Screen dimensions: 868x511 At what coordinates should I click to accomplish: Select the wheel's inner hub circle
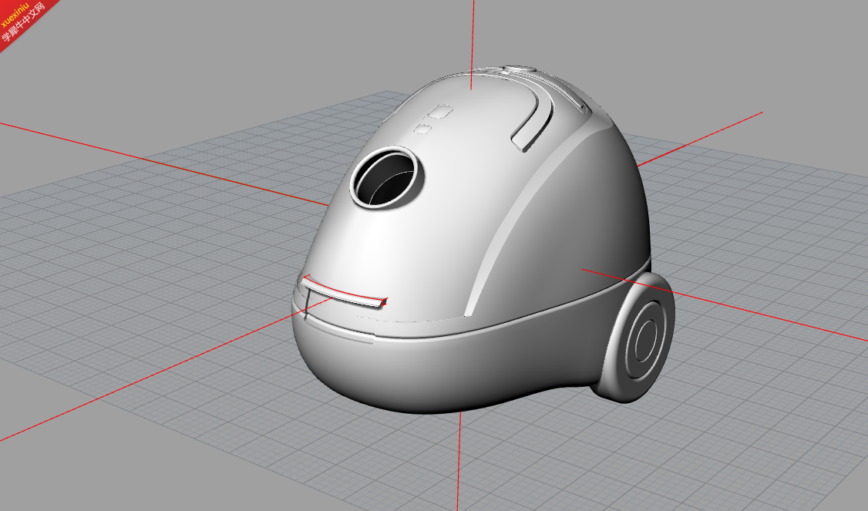click(645, 338)
